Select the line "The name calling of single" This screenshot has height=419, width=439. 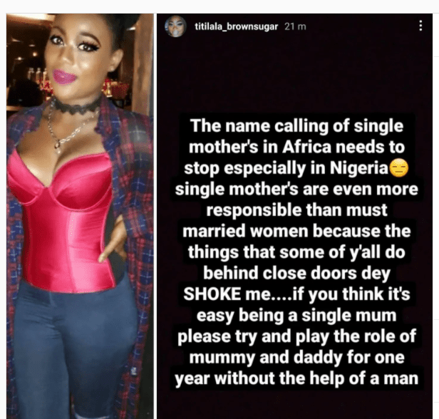point(296,126)
